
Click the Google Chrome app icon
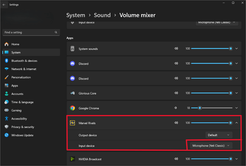click(72, 108)
